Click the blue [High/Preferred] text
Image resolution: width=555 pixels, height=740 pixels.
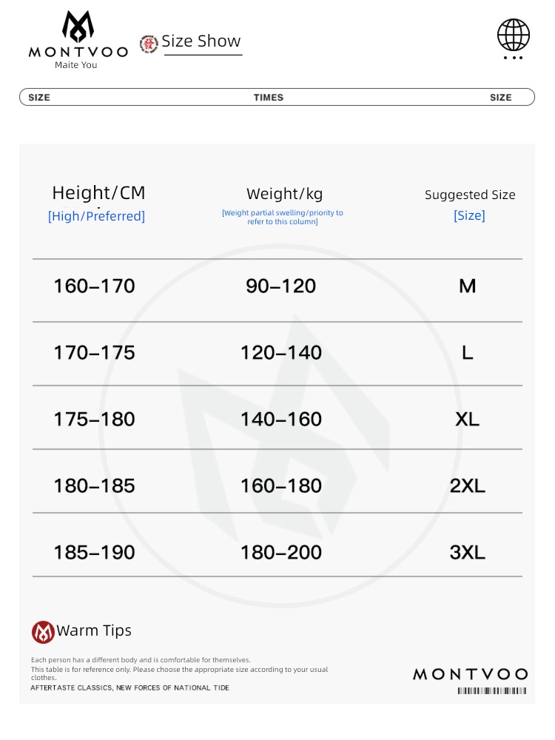click(96, 216)
